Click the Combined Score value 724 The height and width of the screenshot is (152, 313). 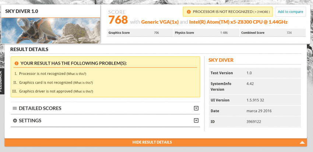(289, 33)
